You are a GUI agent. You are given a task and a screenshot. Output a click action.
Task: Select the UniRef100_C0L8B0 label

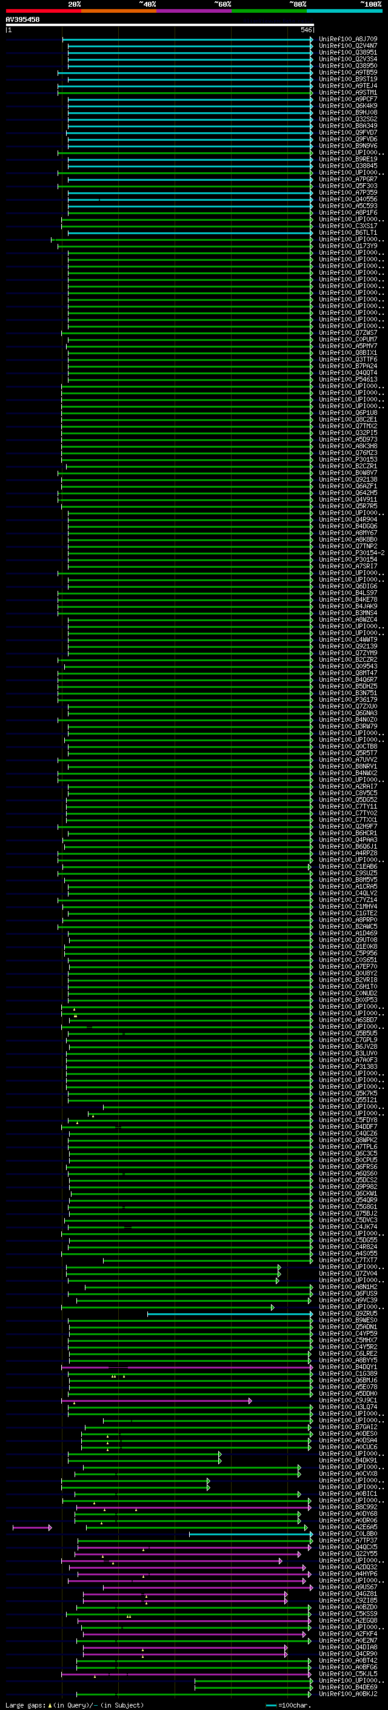coord(347,1534)
